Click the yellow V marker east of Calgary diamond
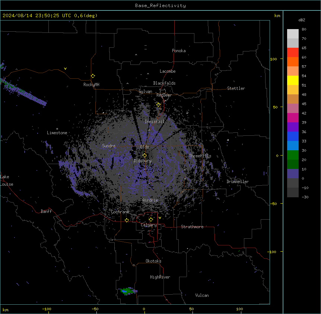The width and height of the screenshot is (321, 314). pyautogui.click(x=160, y=218)
